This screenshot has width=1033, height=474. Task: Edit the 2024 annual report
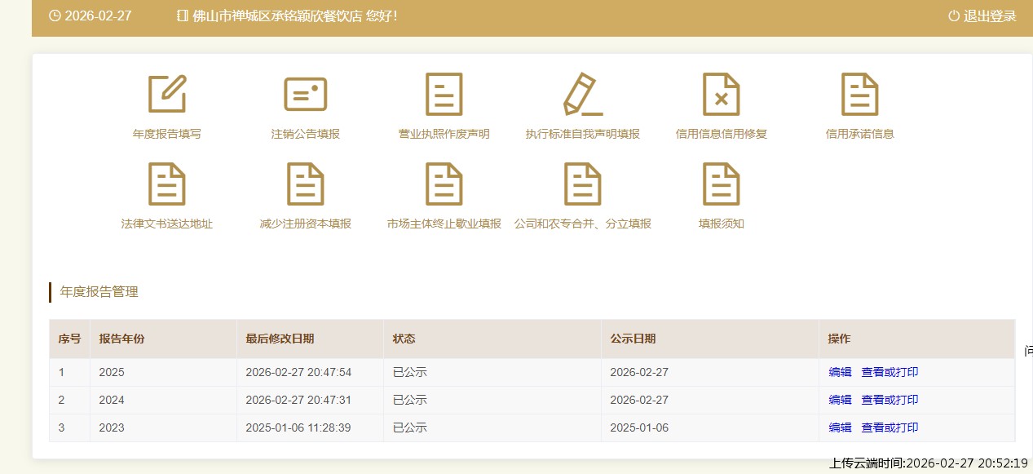[840, 400]
